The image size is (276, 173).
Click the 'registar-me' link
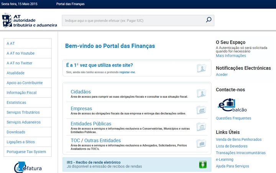tap(127, 72)
